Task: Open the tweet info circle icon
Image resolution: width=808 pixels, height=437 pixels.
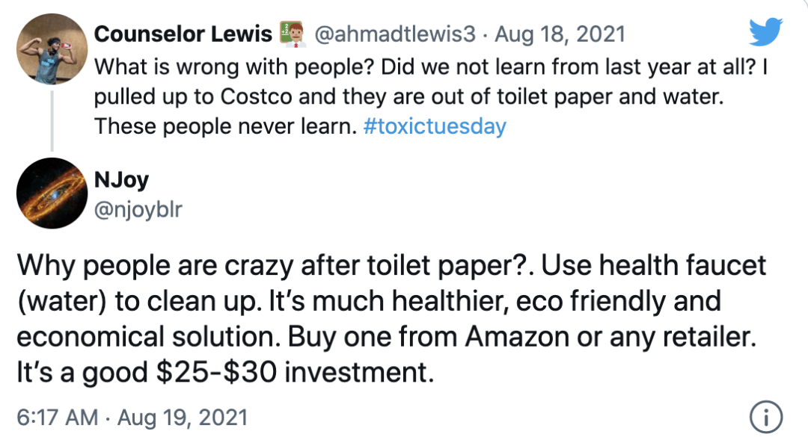Action: (x=765, y=415)
